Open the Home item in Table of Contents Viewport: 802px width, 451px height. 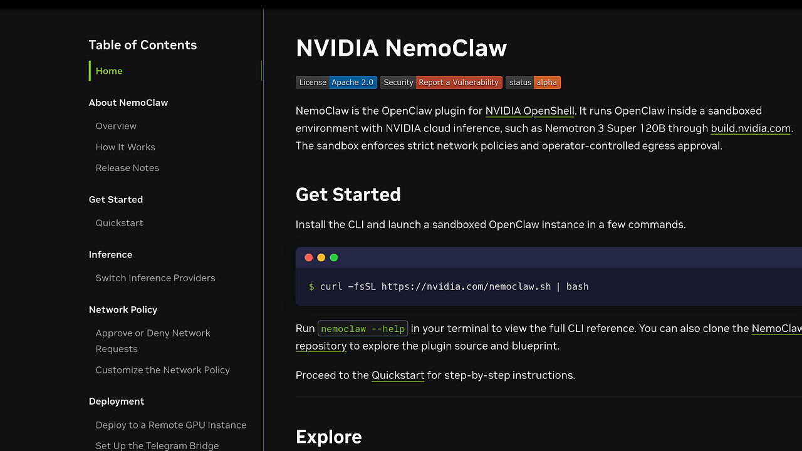click(109, 71)
